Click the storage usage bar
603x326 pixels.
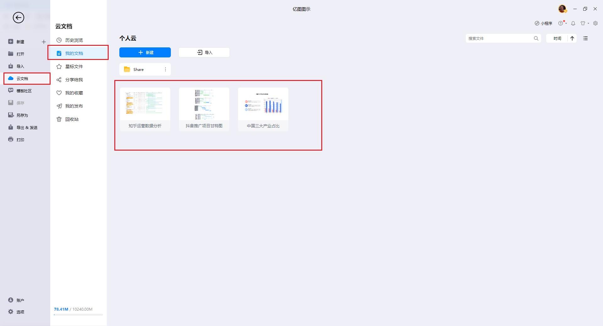point(78,315)
